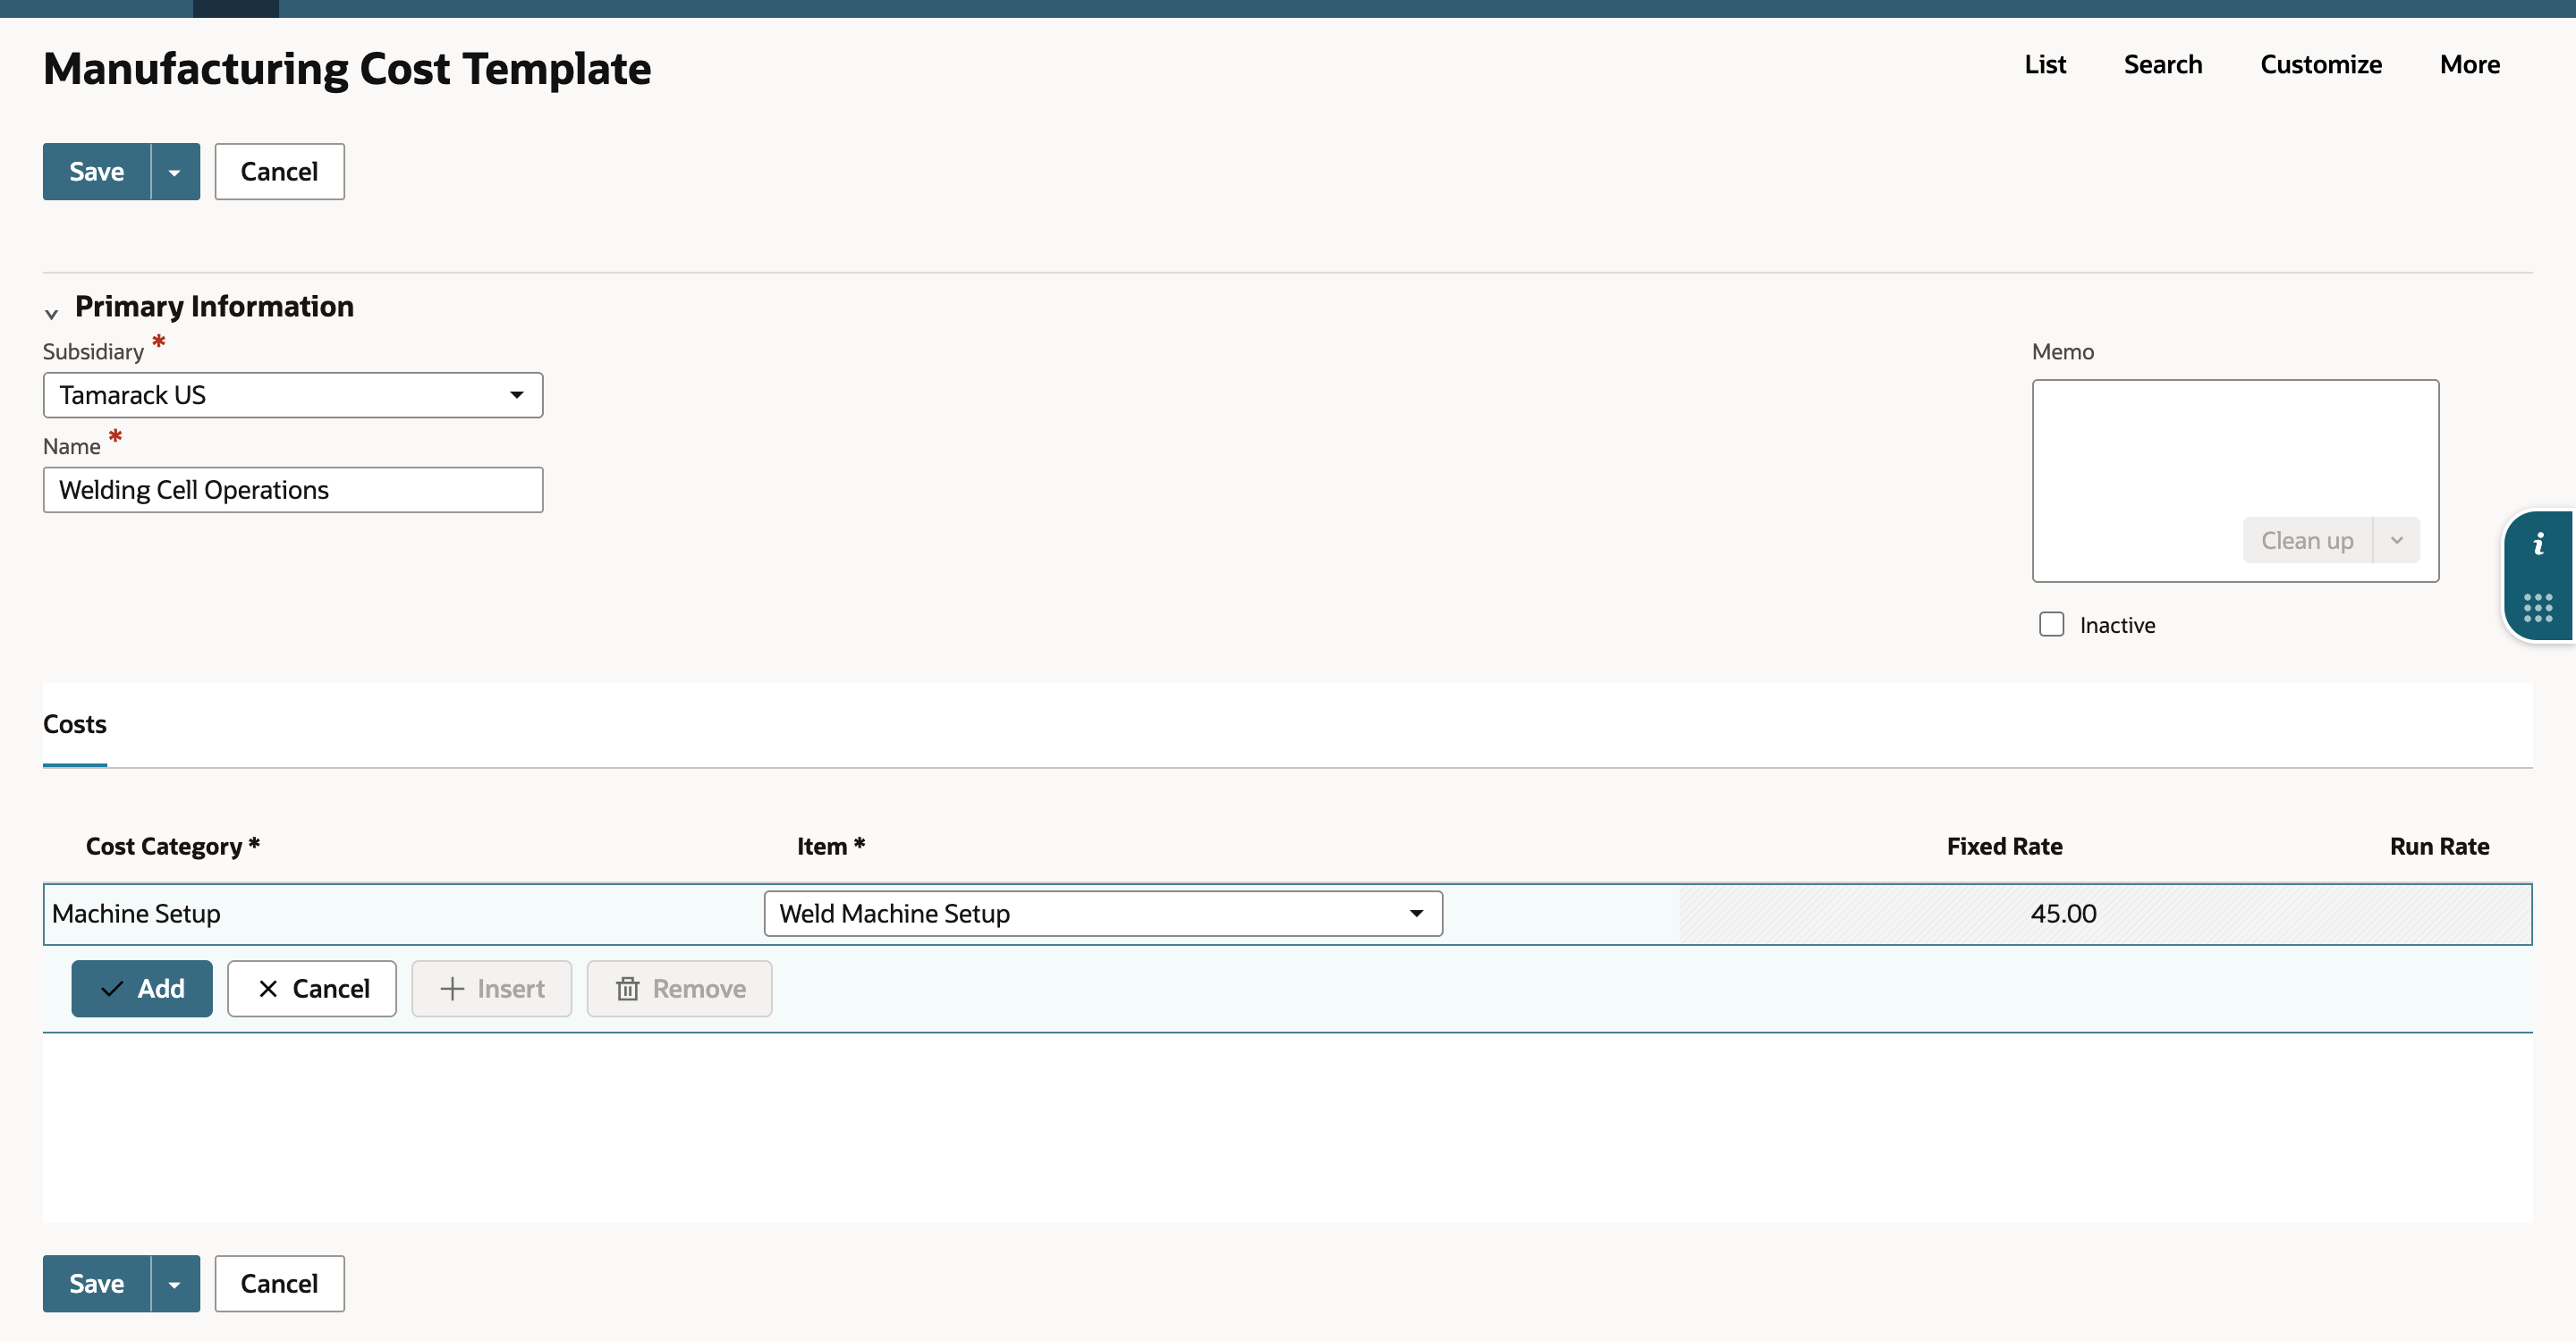Click the info icon on side panel

pyautogui.click(x=2538, y=544)
